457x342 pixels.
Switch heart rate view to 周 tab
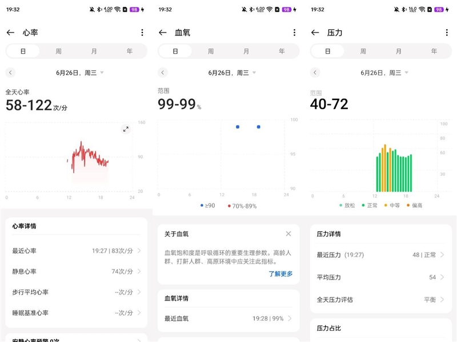click(58, 51)
